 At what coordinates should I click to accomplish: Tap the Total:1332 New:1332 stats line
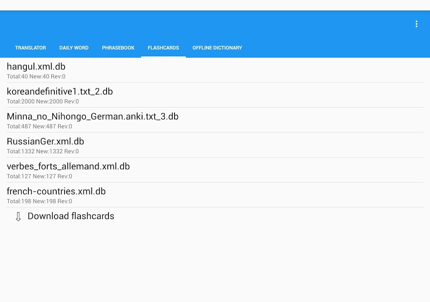click(x=43, y=151)
